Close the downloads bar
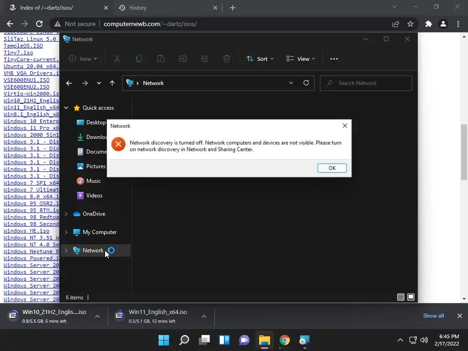468x351 pixels. [460, 316]
